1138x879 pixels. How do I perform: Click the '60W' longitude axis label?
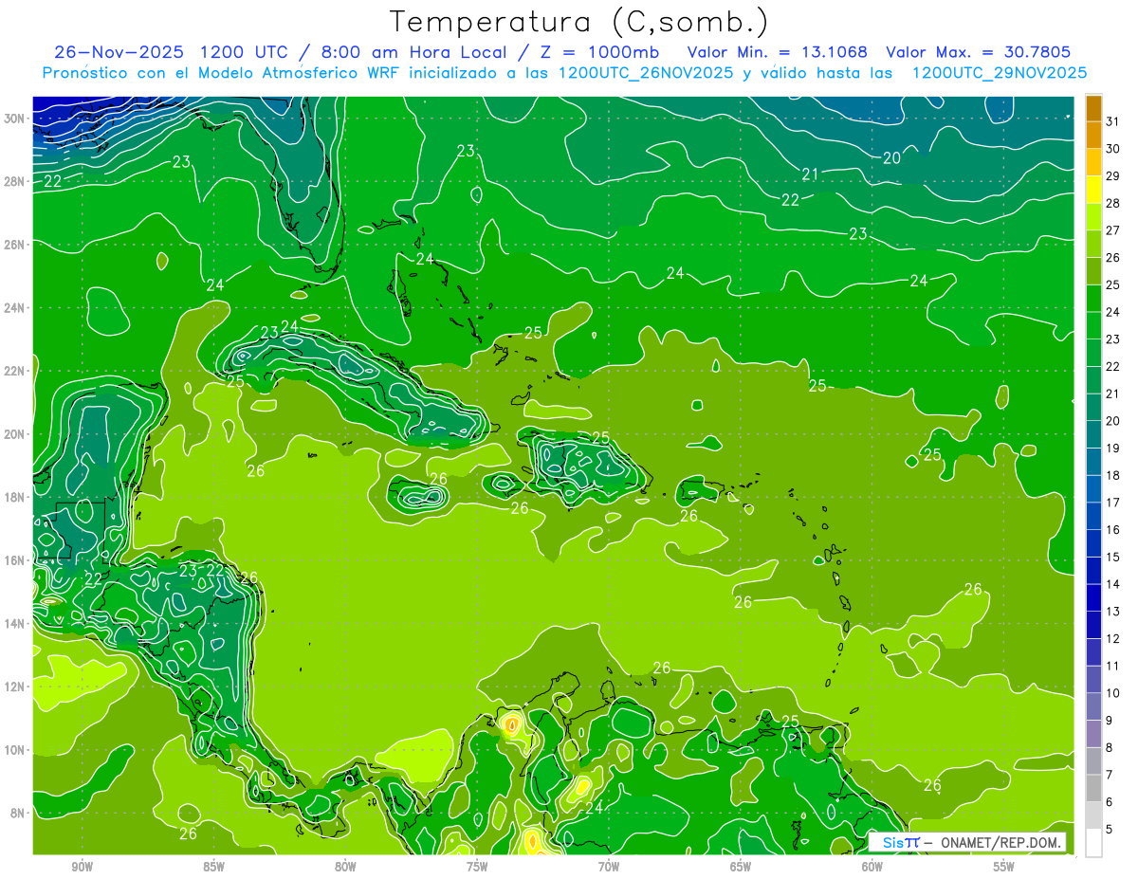[x=872, y=867]
